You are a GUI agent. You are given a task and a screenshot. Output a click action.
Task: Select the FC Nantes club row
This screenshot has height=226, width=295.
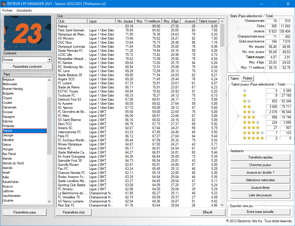[138, 63]
